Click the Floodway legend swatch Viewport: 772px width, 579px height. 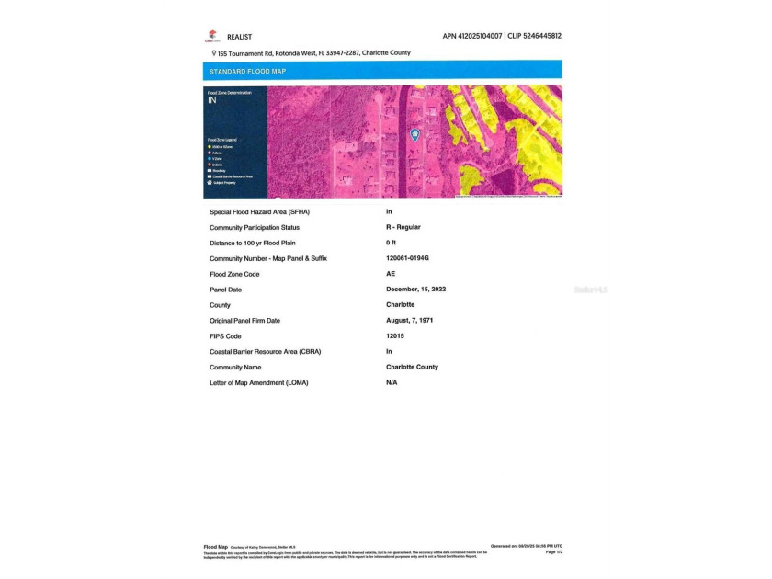[209, 171]
